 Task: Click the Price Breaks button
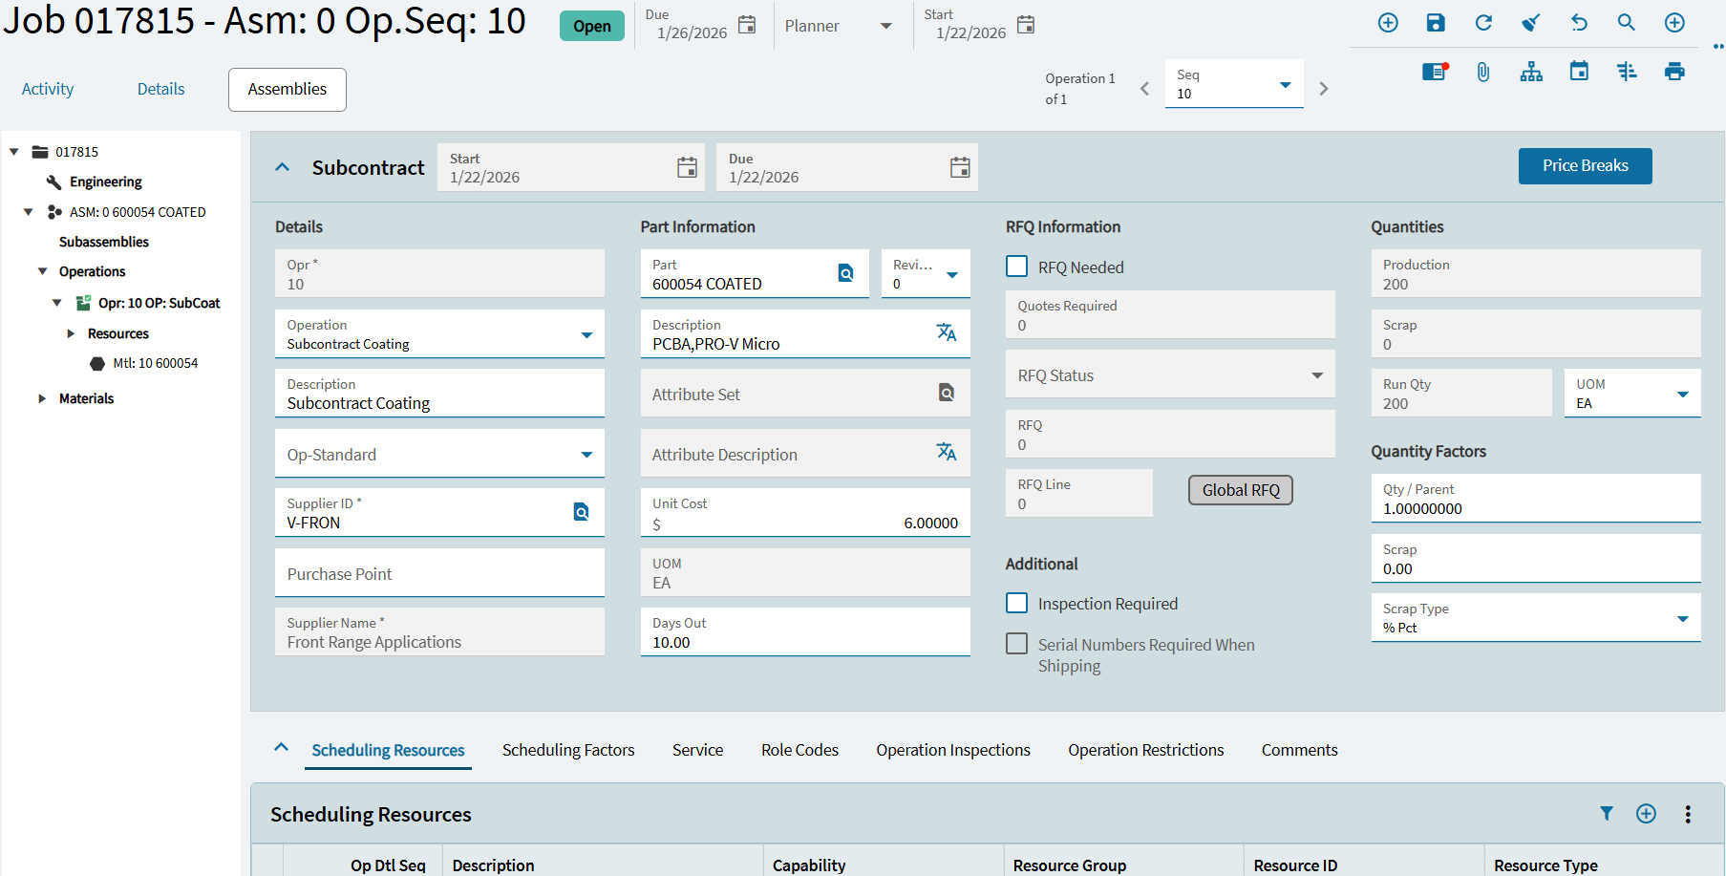coord(1586,165)
